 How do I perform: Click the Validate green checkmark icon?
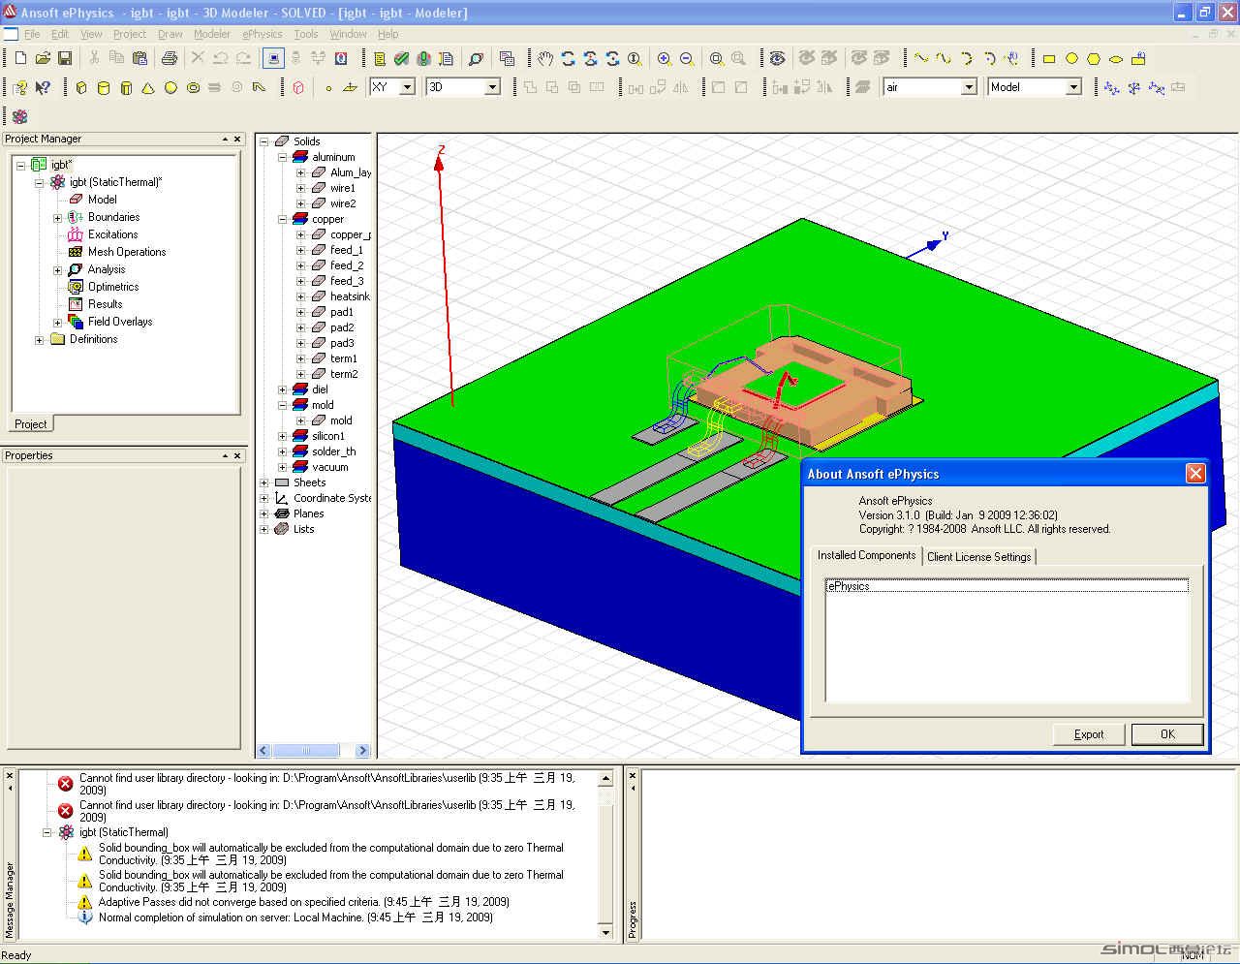pyautogui.click(x=401, y=59)
